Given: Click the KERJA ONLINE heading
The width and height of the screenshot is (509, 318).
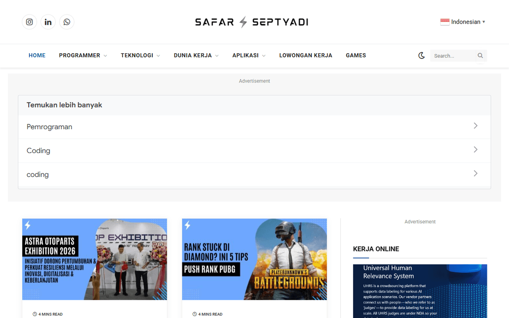Looking at the screenshot, I should 376,249.
